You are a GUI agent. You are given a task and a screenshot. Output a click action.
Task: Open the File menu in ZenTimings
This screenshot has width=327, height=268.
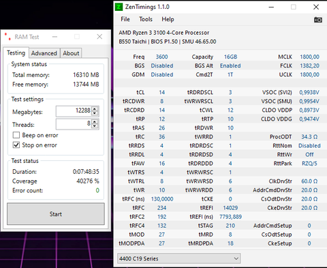tap(125, 19)
